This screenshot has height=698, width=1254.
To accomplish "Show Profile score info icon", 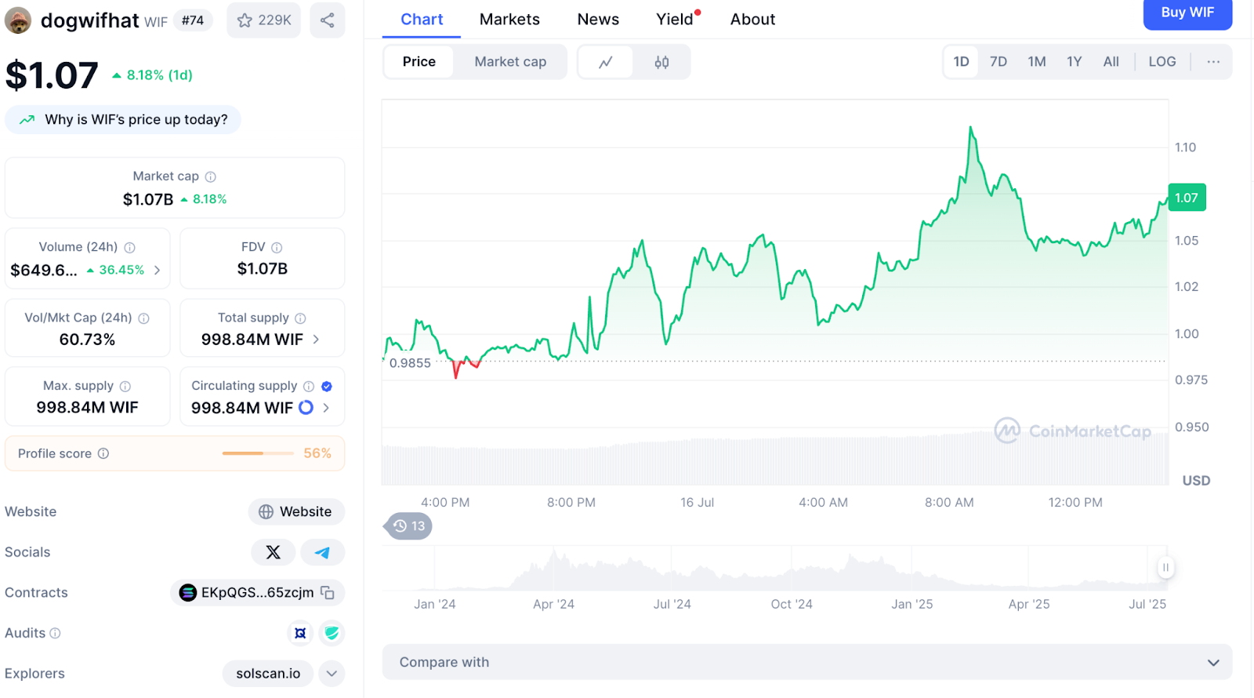I will (x=103, y=453).
